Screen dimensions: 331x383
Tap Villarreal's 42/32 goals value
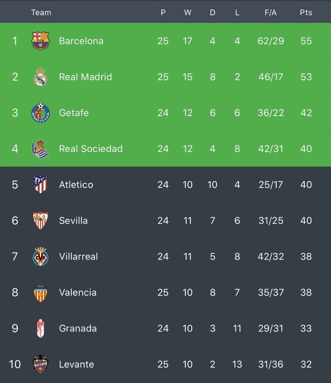[x=271, y=256]
